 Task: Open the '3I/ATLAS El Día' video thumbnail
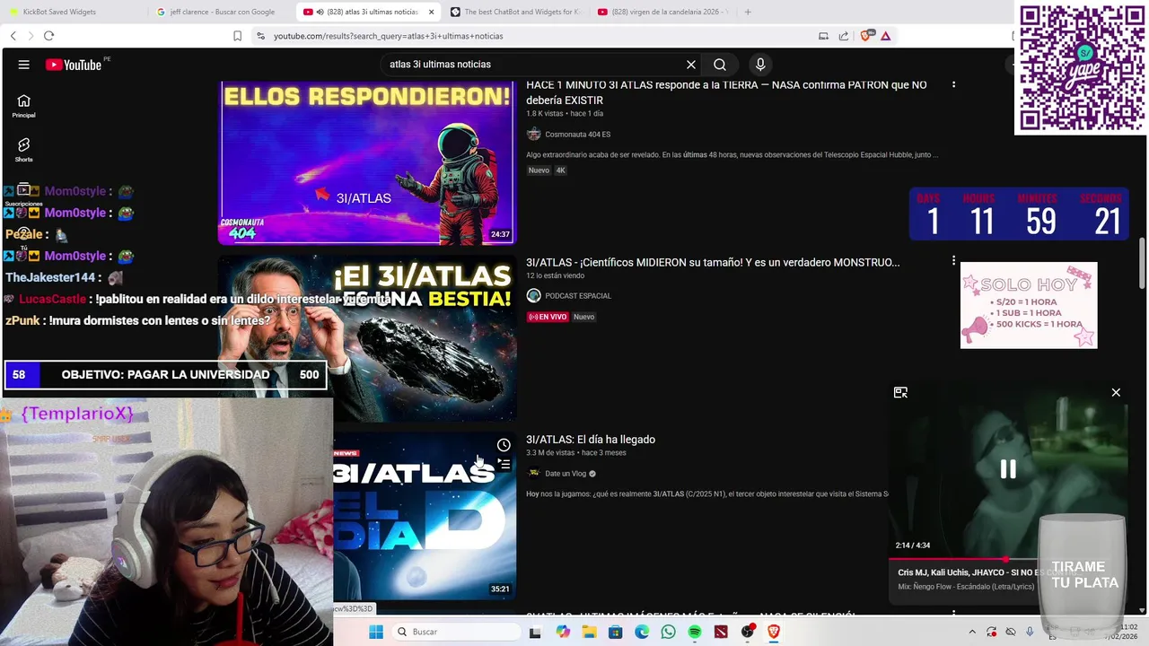425,516
